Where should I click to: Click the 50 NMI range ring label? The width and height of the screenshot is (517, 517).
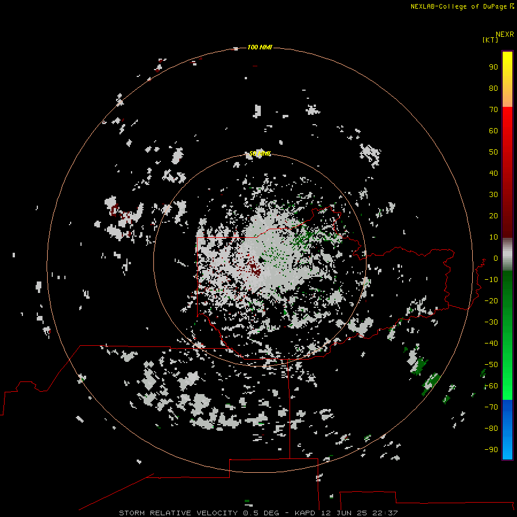pyautogui.click(x=260, y=153)
